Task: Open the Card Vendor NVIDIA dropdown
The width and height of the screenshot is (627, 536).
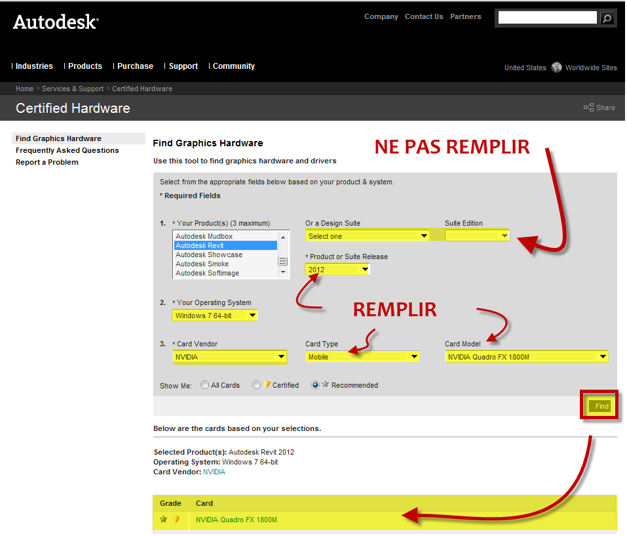Action: click(x=229, y=357)
